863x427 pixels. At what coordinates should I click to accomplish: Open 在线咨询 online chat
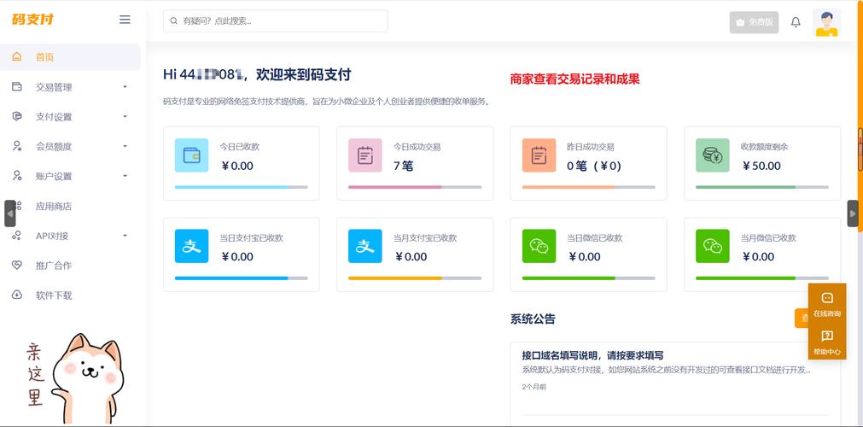pyautogui.click(x=826, y=305)
